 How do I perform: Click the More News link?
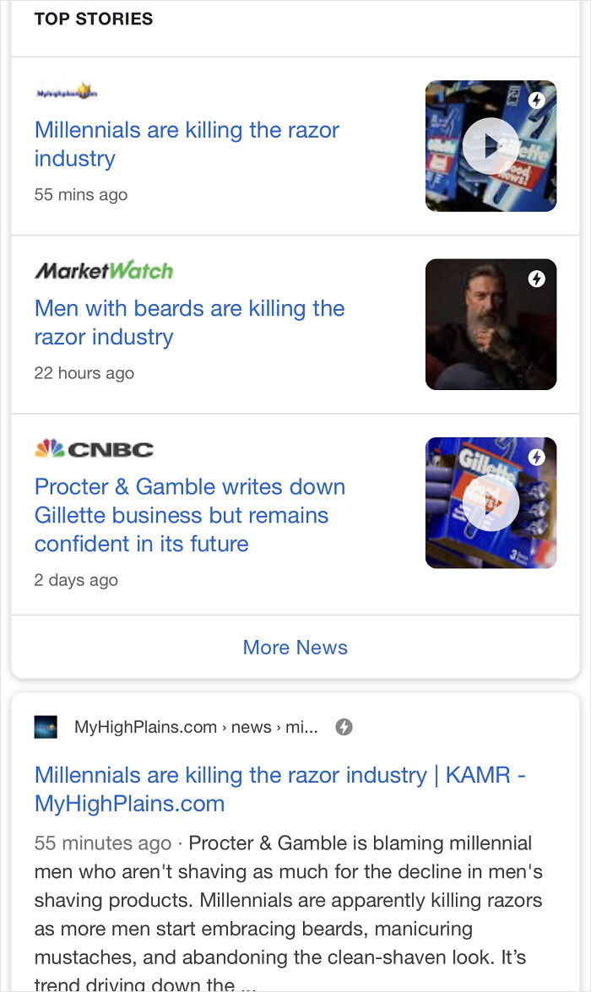coord(295,647)
